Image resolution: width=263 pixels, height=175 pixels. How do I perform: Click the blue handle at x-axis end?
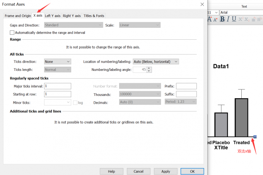(x=255, y=137)
